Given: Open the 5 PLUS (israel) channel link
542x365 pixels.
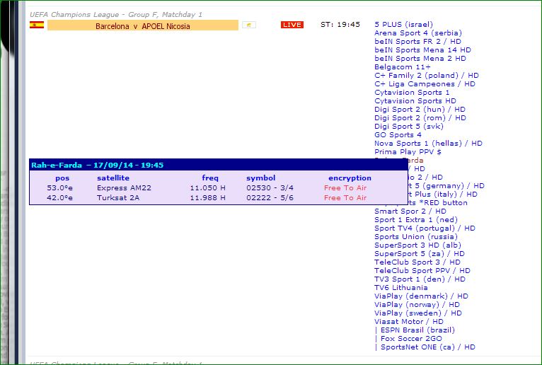Looking at the screenshot, I should [x=403, y=25].
